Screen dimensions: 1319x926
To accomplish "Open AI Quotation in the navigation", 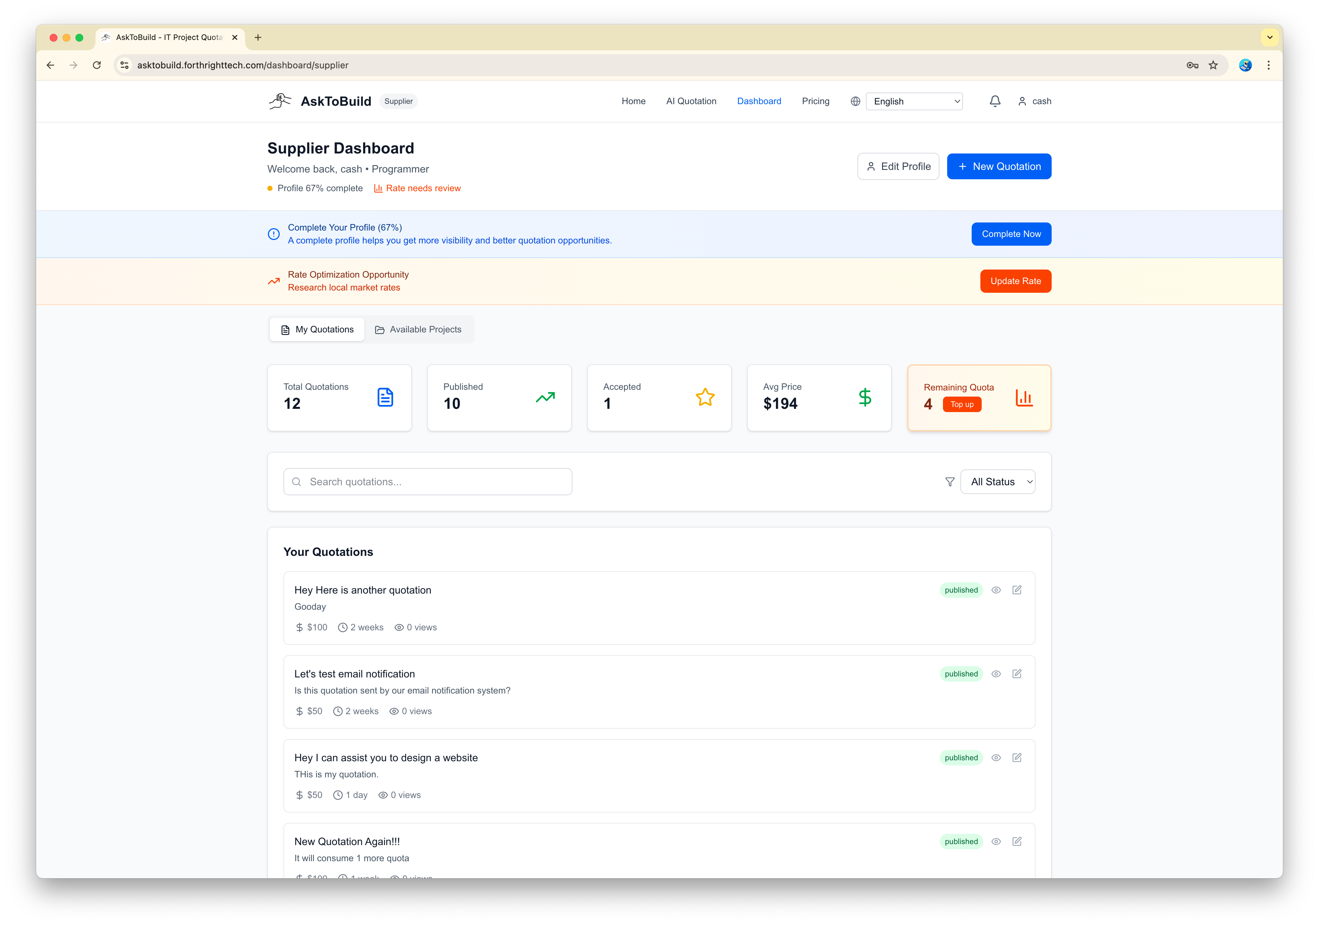I will [x=691, y=101].
